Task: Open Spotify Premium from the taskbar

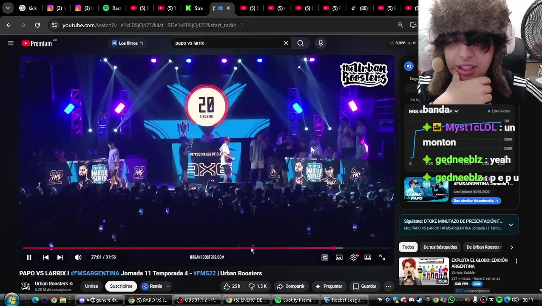Action: 295,300
